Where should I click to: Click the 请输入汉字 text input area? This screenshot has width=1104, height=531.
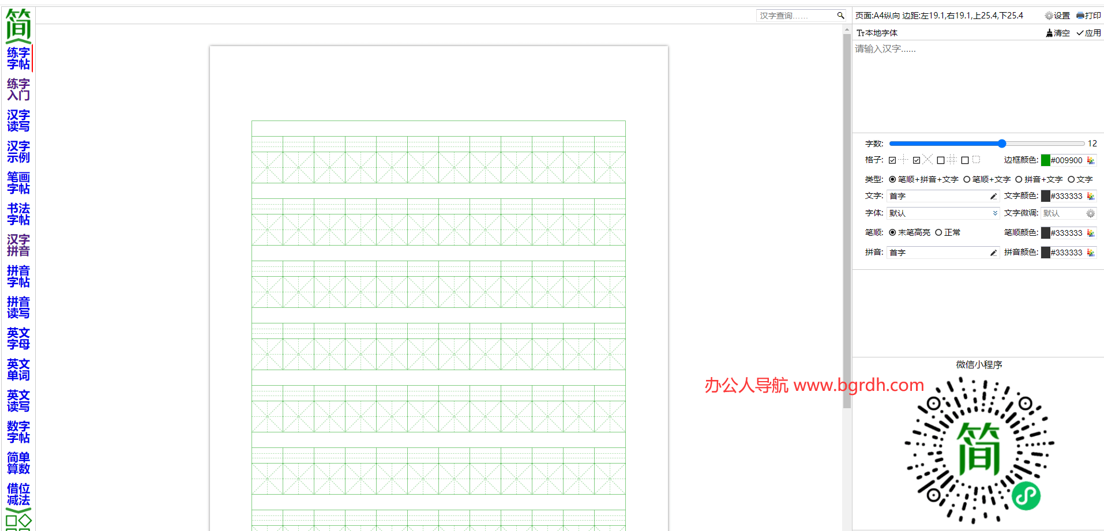click(x=977, y=86)
